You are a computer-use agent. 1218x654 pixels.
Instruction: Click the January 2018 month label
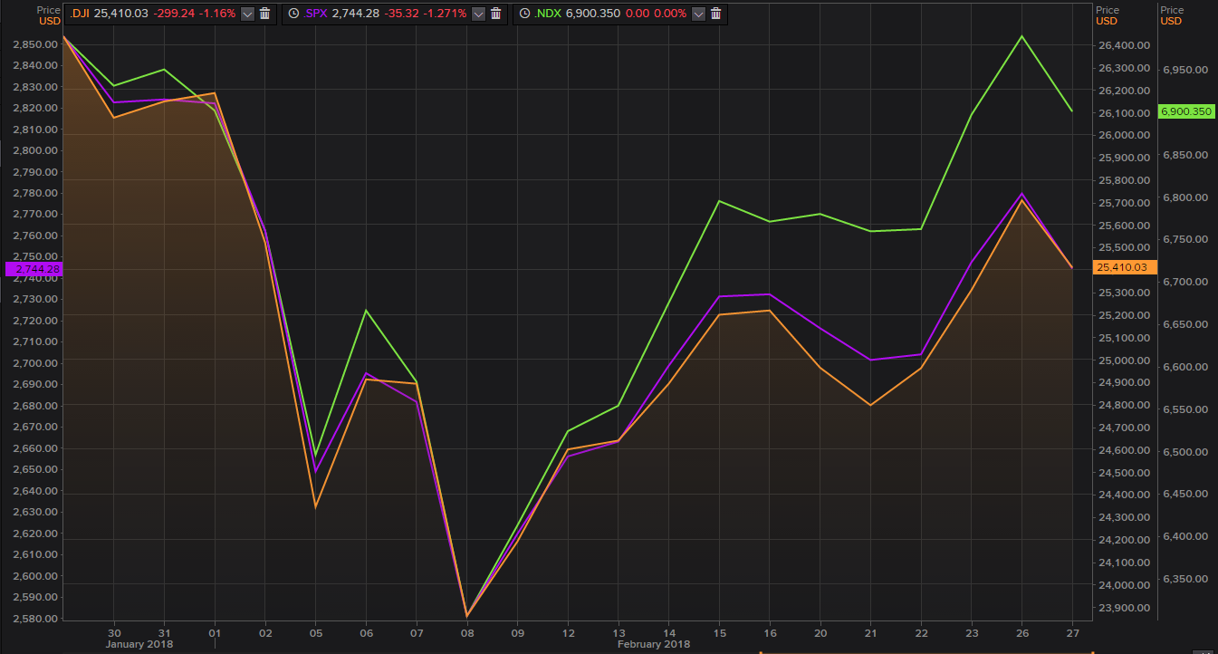[139, 644]
